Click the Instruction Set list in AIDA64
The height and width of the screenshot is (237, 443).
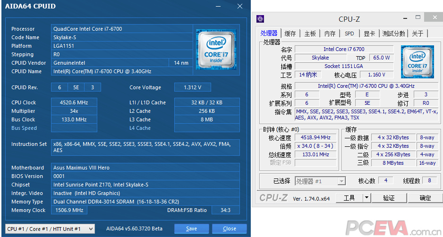tap(145, 147)
